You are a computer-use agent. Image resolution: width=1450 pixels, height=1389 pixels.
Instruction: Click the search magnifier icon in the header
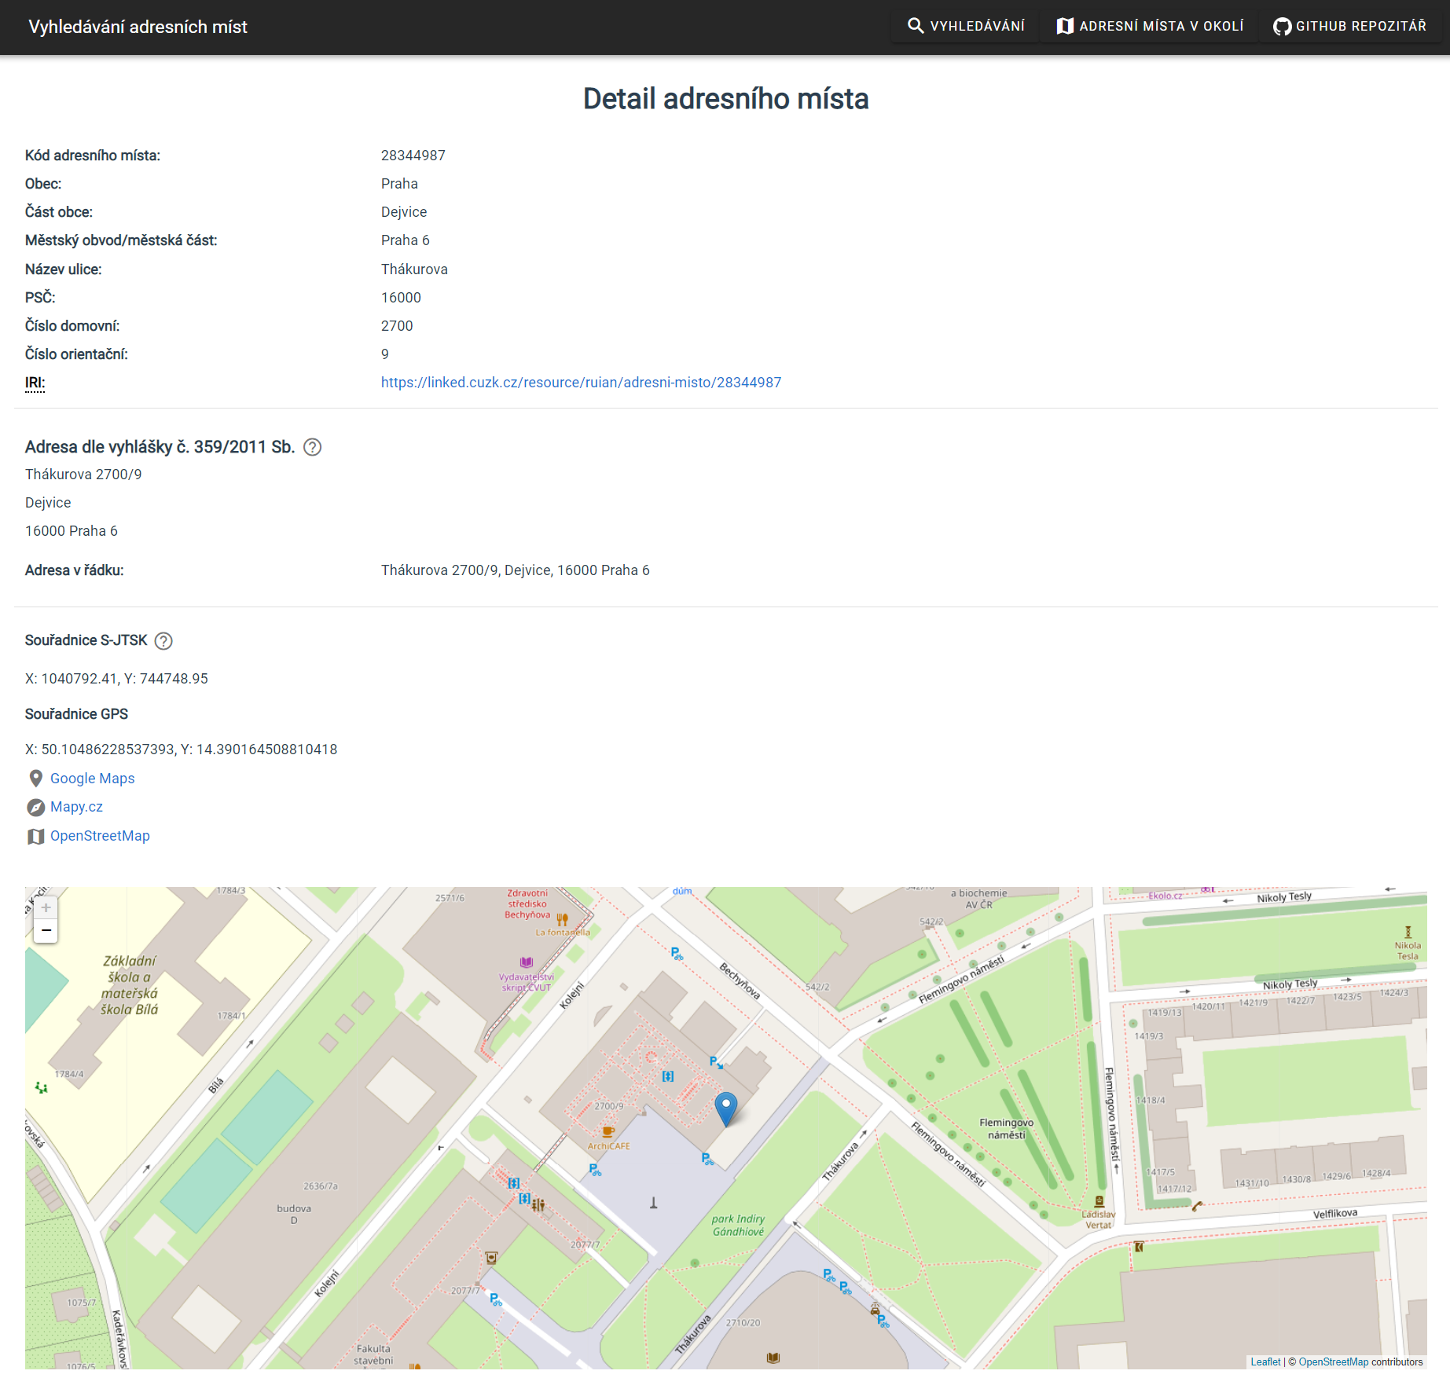point(915,26)
